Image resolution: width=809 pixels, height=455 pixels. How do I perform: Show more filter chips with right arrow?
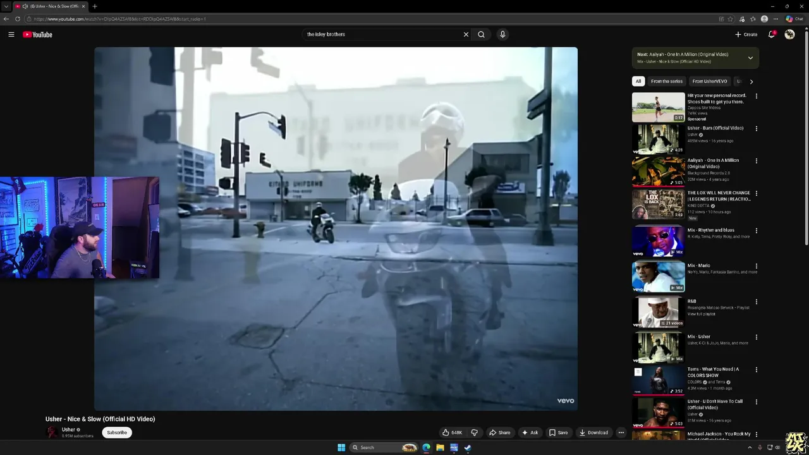coord(751,82)
